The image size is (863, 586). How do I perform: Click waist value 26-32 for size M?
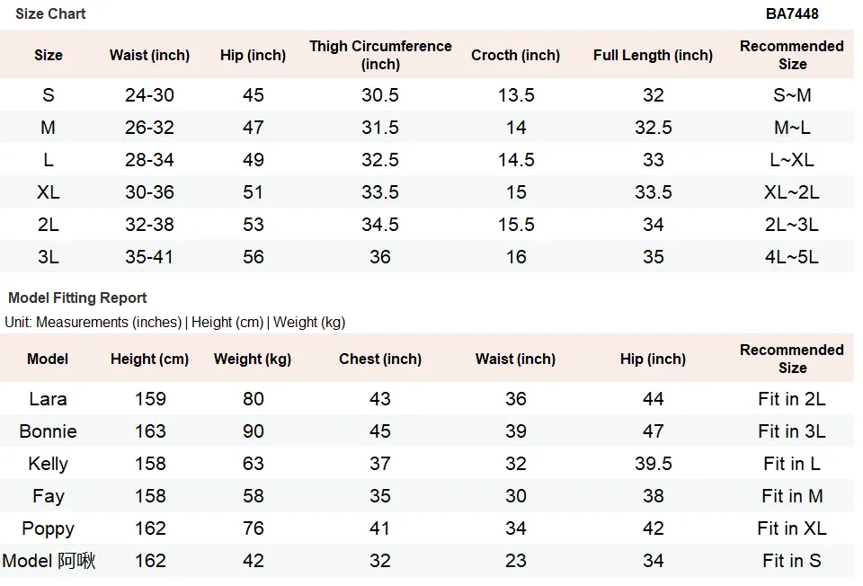[x=149, y=127]
